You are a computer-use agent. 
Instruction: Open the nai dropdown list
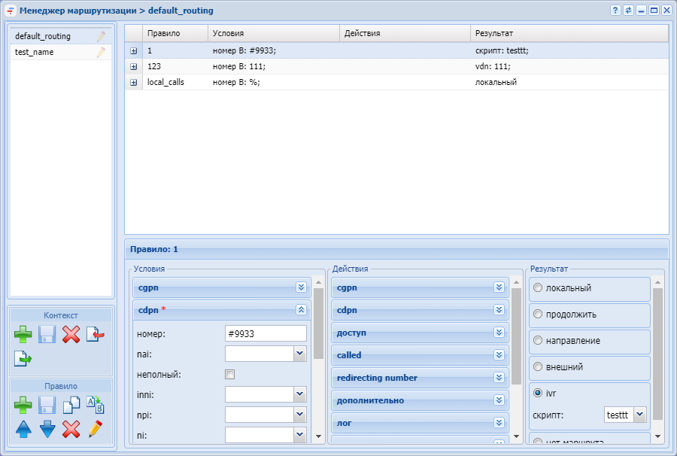coord(299,354)
